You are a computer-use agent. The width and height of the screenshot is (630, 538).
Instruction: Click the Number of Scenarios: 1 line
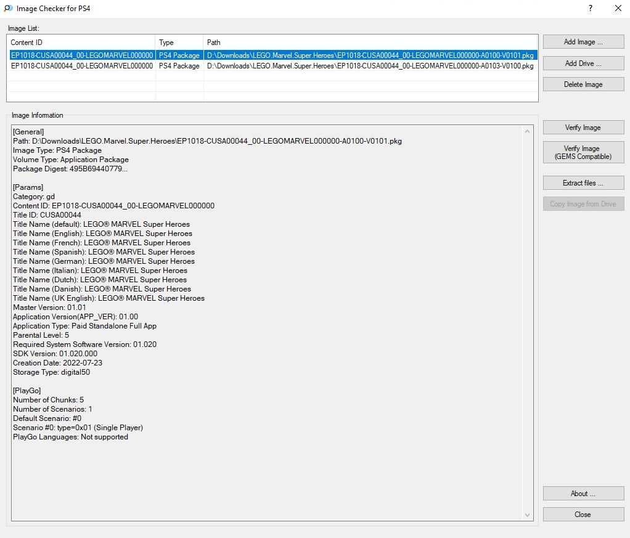tap(52, 409)
